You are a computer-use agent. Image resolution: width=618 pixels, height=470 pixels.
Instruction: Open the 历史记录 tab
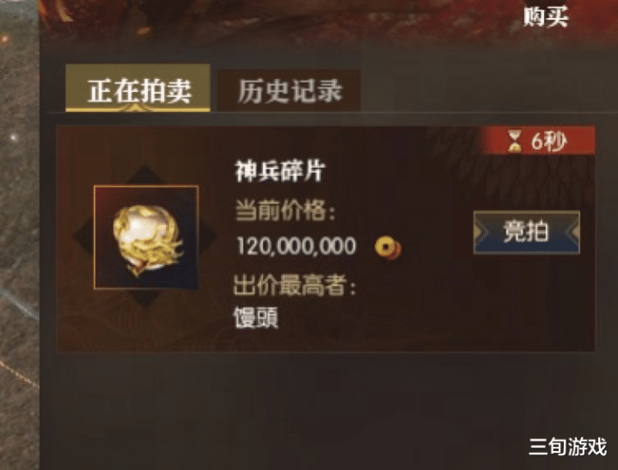pos(289,91)
